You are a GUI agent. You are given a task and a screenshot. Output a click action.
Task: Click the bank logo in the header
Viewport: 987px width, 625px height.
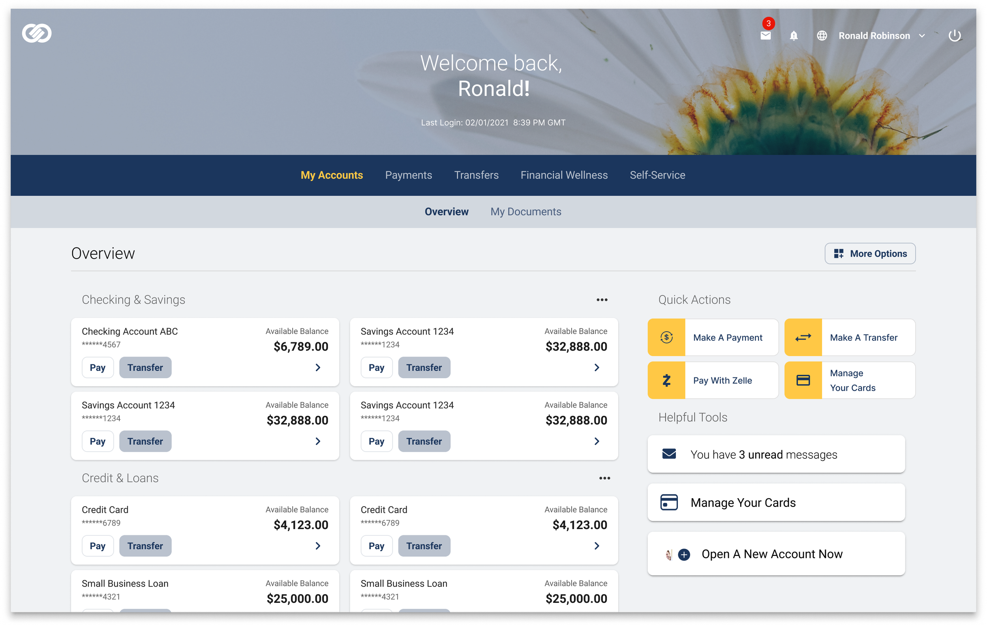coord(36,33)
